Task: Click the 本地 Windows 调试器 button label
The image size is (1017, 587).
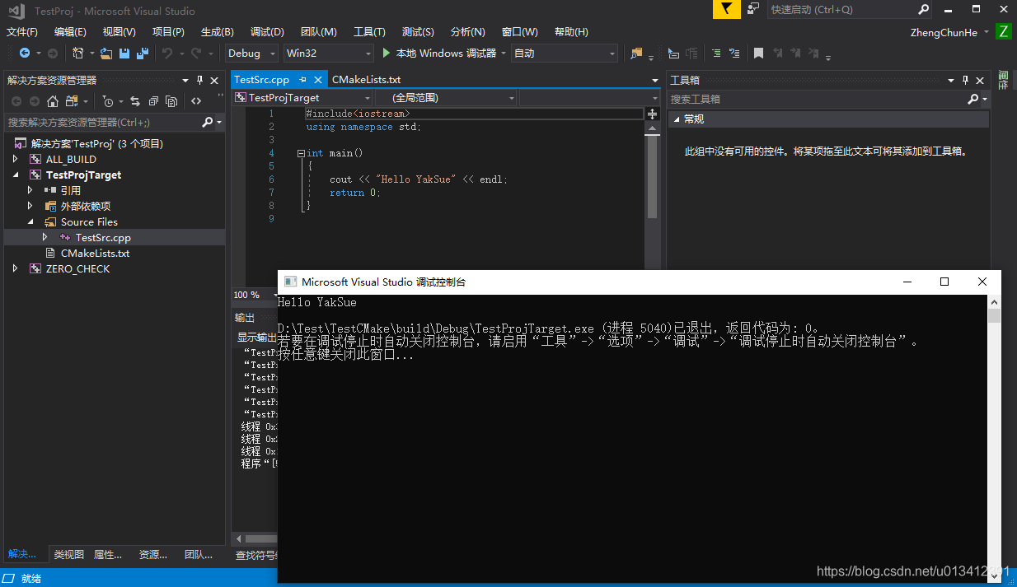Action: click(x=446, y=53)
